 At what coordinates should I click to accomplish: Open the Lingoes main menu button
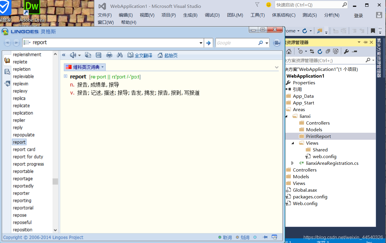click(x=277, y=43)
